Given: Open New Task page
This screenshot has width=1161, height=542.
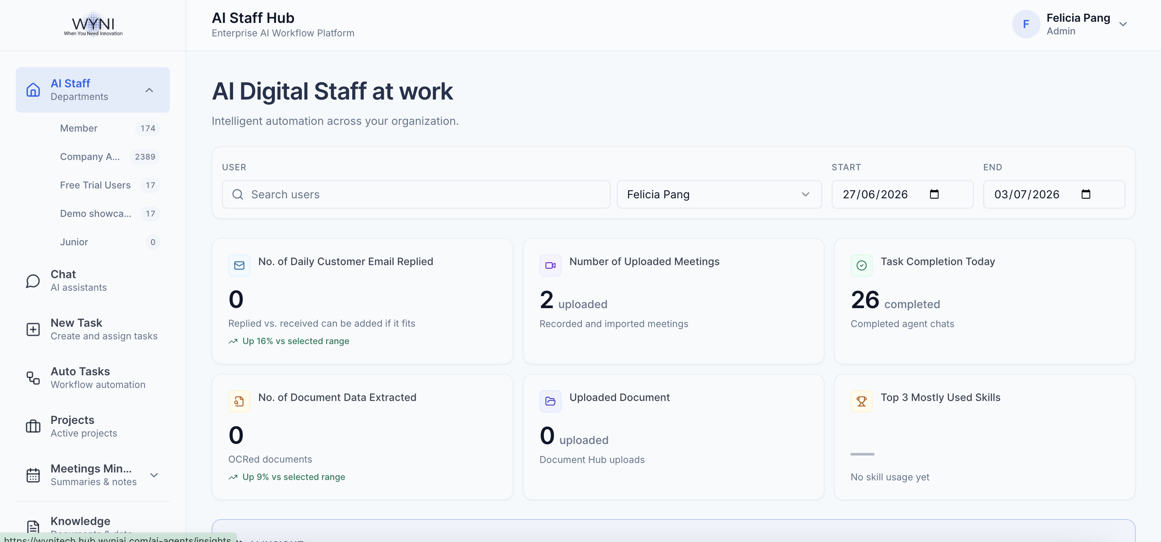Looking at the screenshot, I should click(93, 329).
